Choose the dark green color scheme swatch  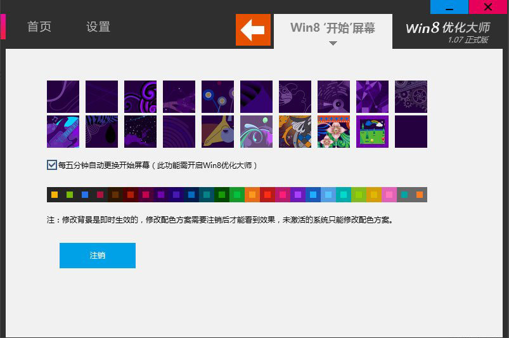click(222, 195)
